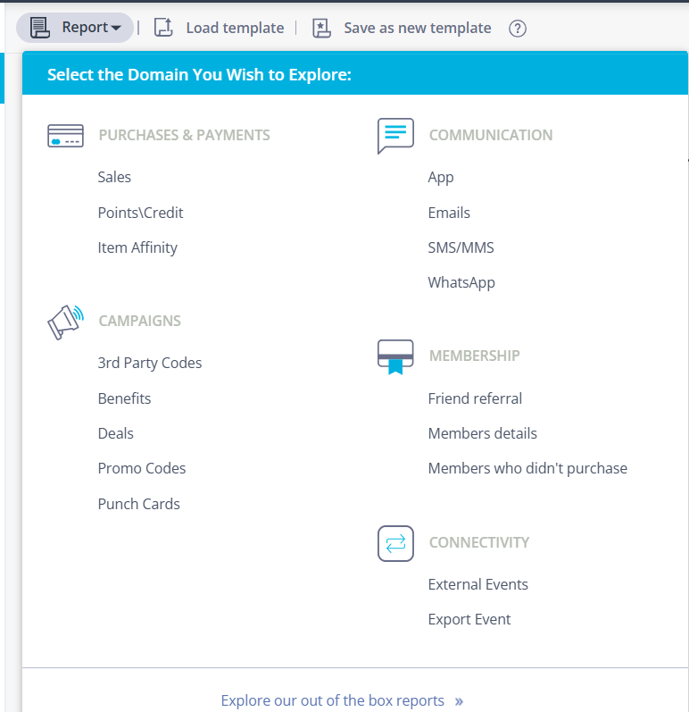Image resolution: width=689 pixels, height=712 pixels.
Task: Open Friend referral under Membership
Action: coord(475,398)
